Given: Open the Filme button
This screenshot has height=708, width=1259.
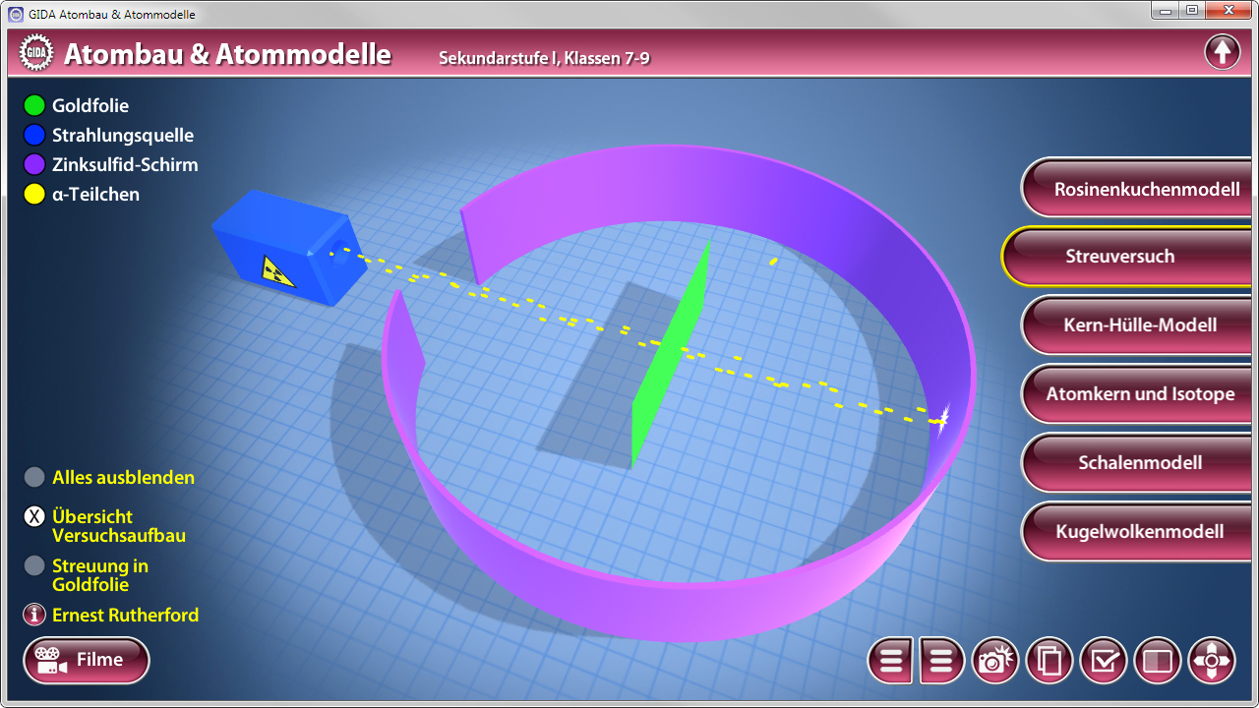Looking at the screenshot, I should (x=87, y=660).
